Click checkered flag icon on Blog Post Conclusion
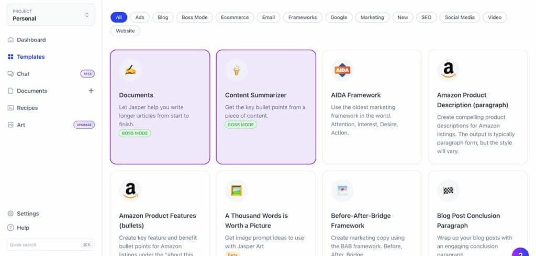This screenshot has width=536, height=256. pyautogui.click(x=448, y=191)
